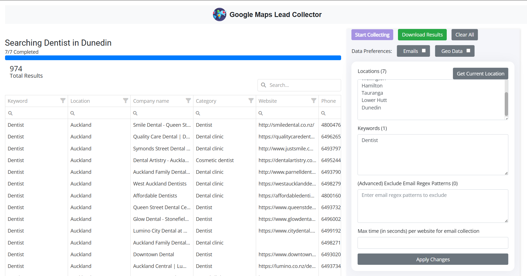The image size is (527, 276).
Task: Open the Location column filter icon
Action: point(126,101)
